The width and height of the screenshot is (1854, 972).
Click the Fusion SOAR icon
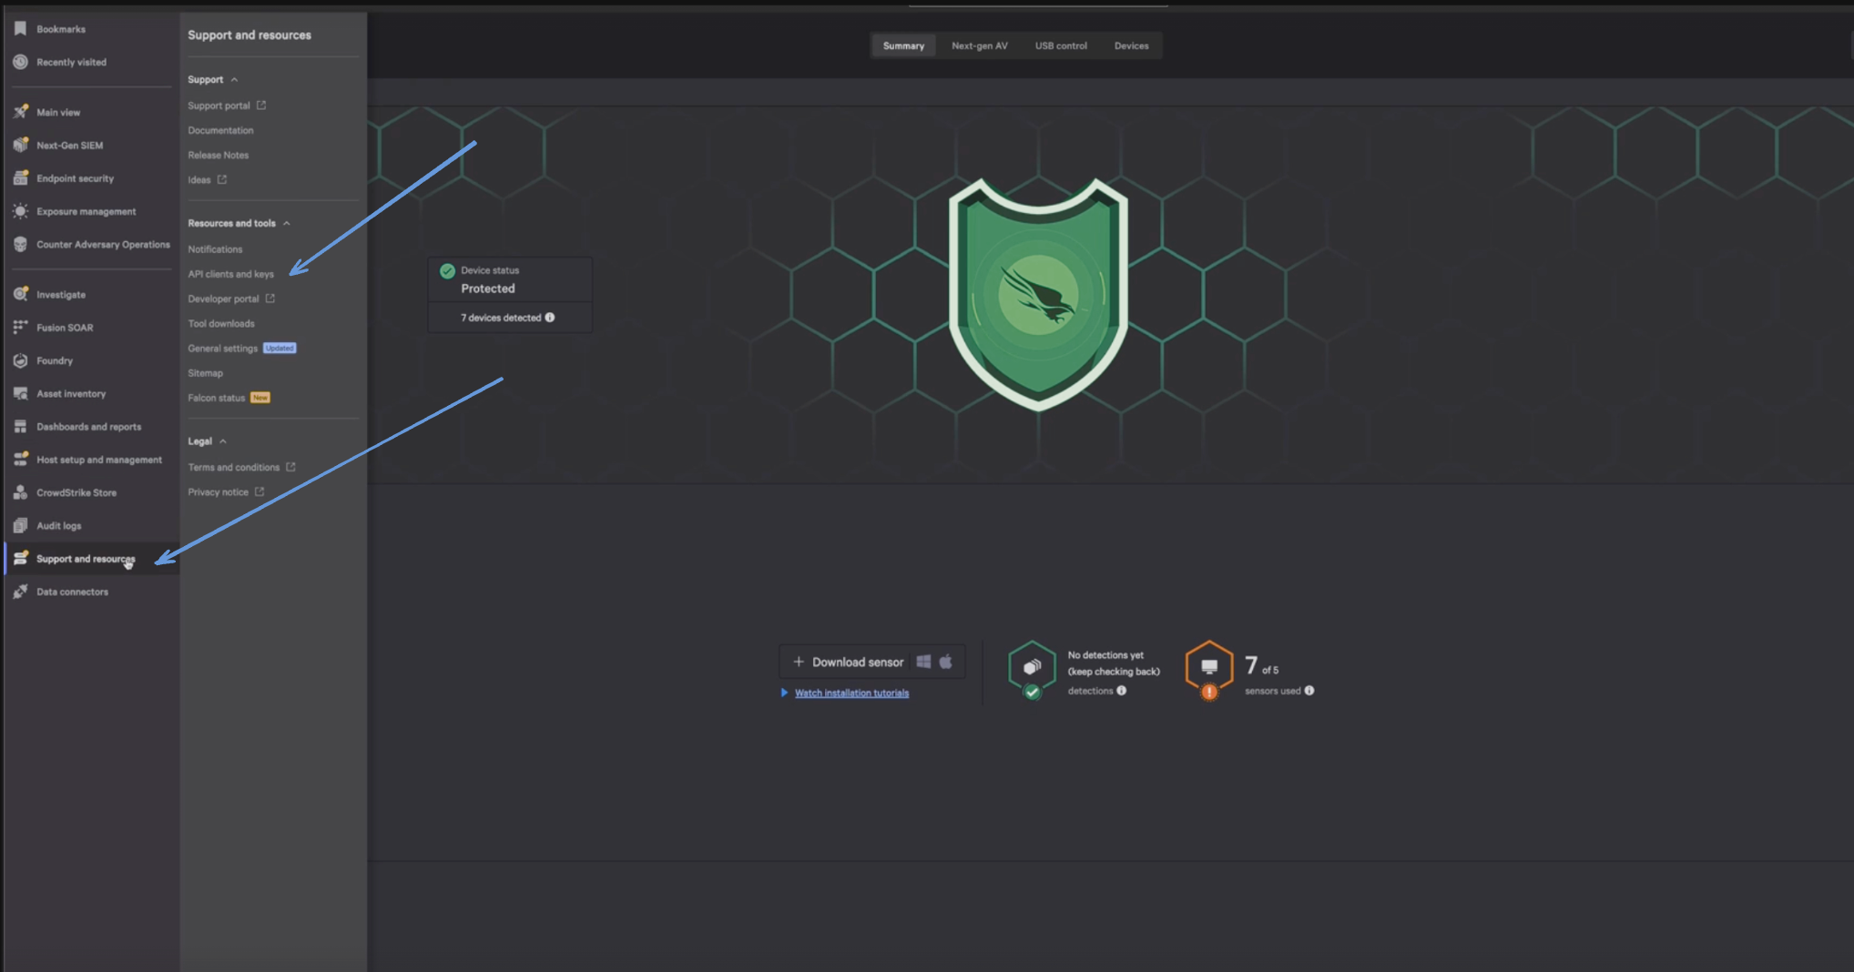20,328
